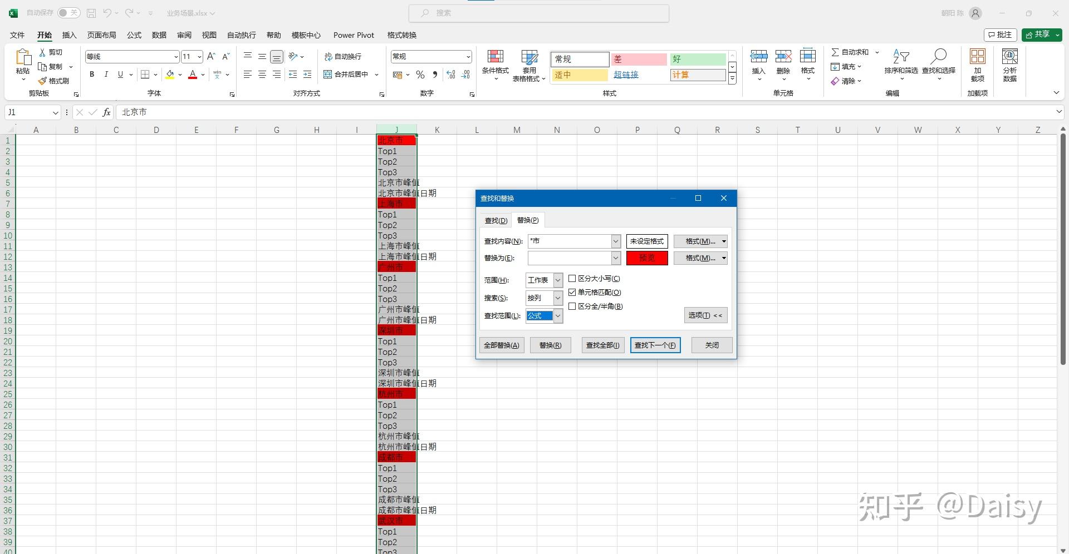1069x554 pixels.
Task: Click the Cut scissors icon
Action: 42,52
